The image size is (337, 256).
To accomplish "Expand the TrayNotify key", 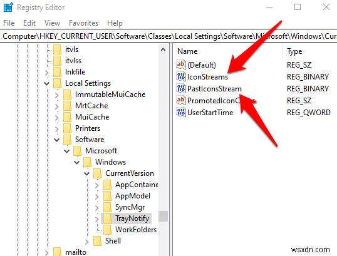I will [97, 219].
